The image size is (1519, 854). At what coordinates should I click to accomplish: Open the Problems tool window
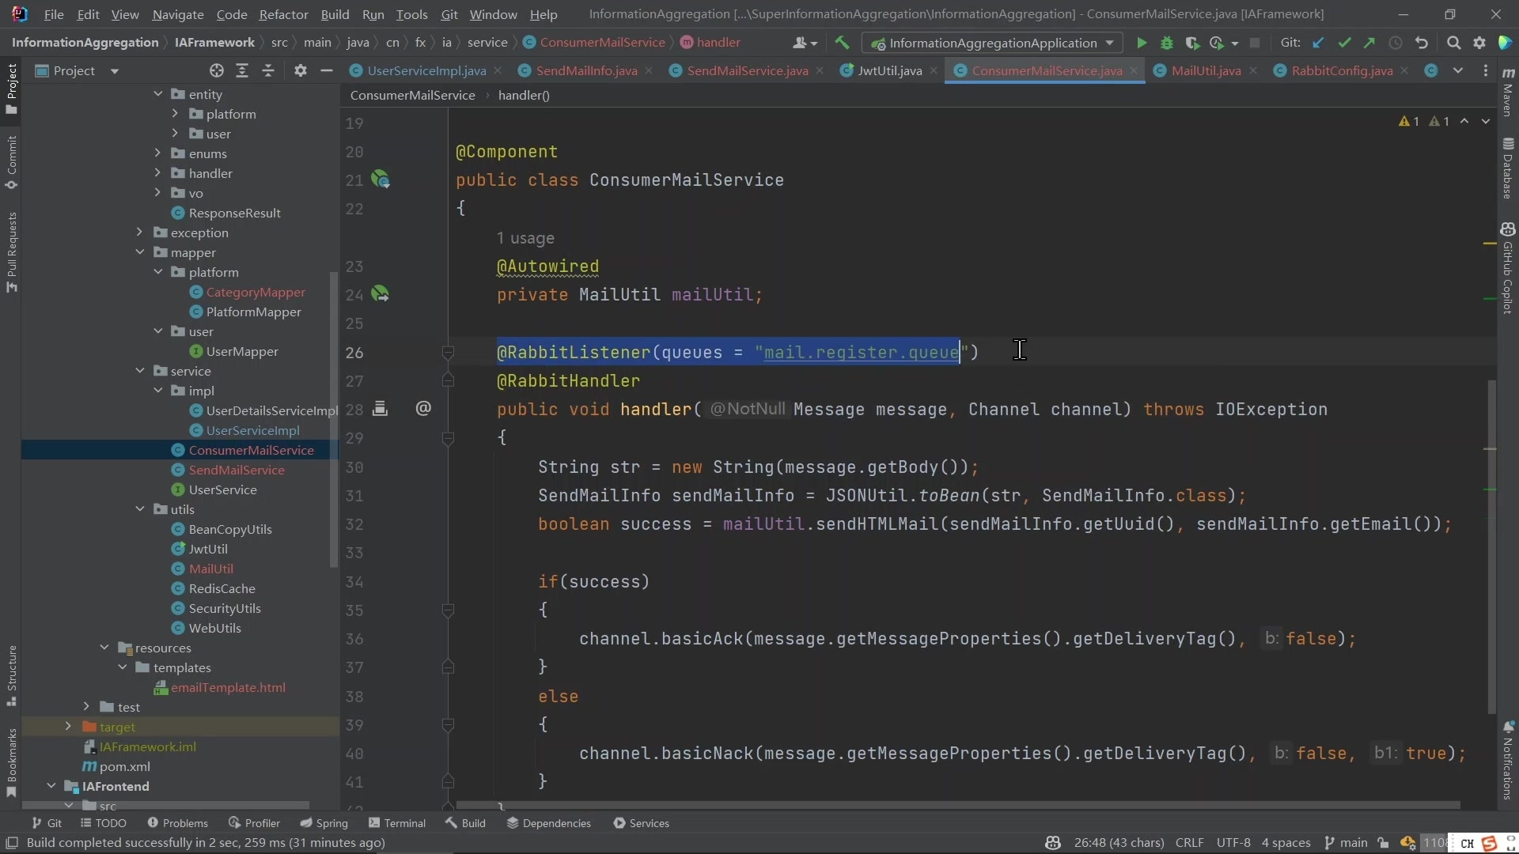point(177,823)
